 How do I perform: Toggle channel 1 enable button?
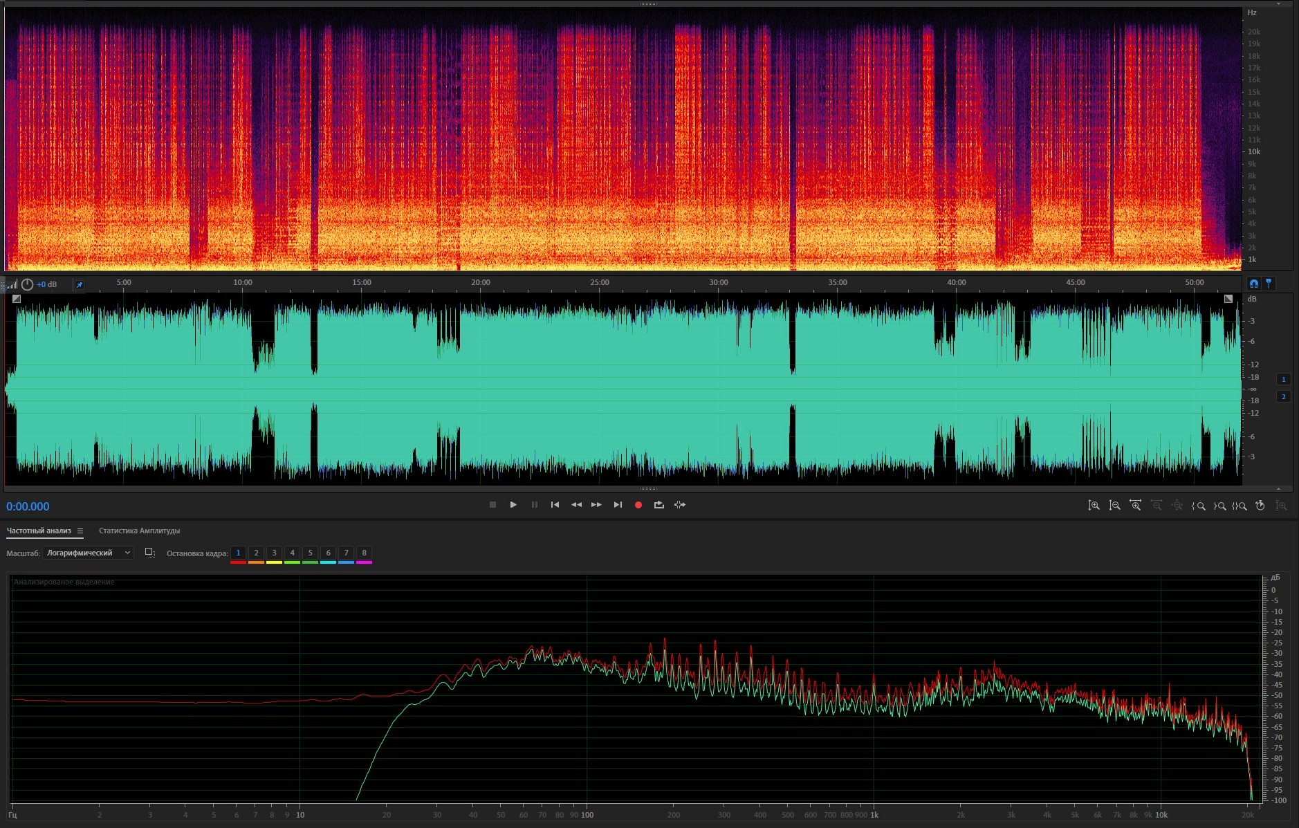pyautogui.click(x=1283, y=379)
